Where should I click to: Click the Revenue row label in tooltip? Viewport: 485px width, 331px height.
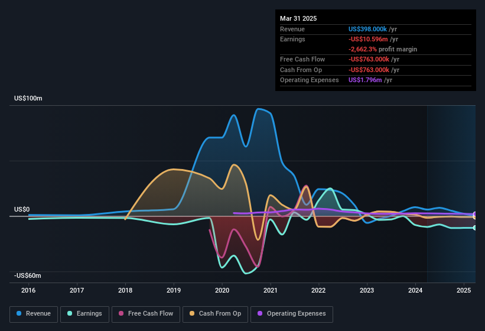[x=292, y=29]
